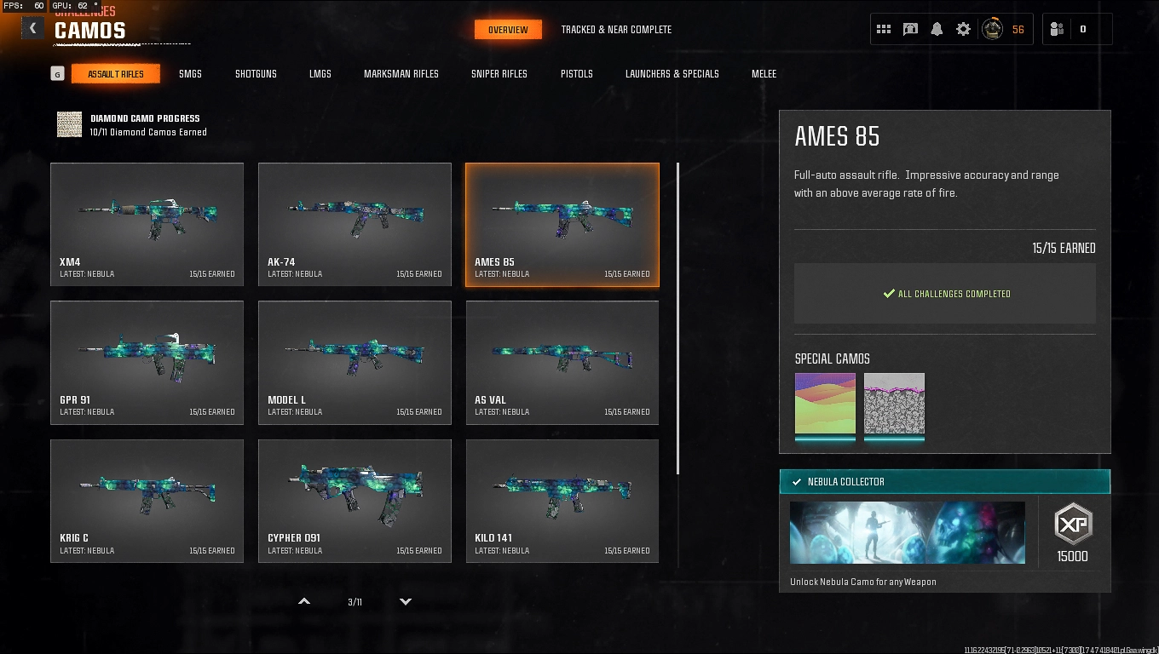Select the Sniper Rifles category
This screenshot has width=1159, height=654.
coord(499,74)
